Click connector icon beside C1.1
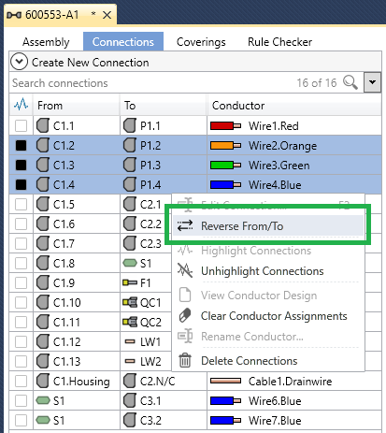386x433 pixels. click(43, 126)
